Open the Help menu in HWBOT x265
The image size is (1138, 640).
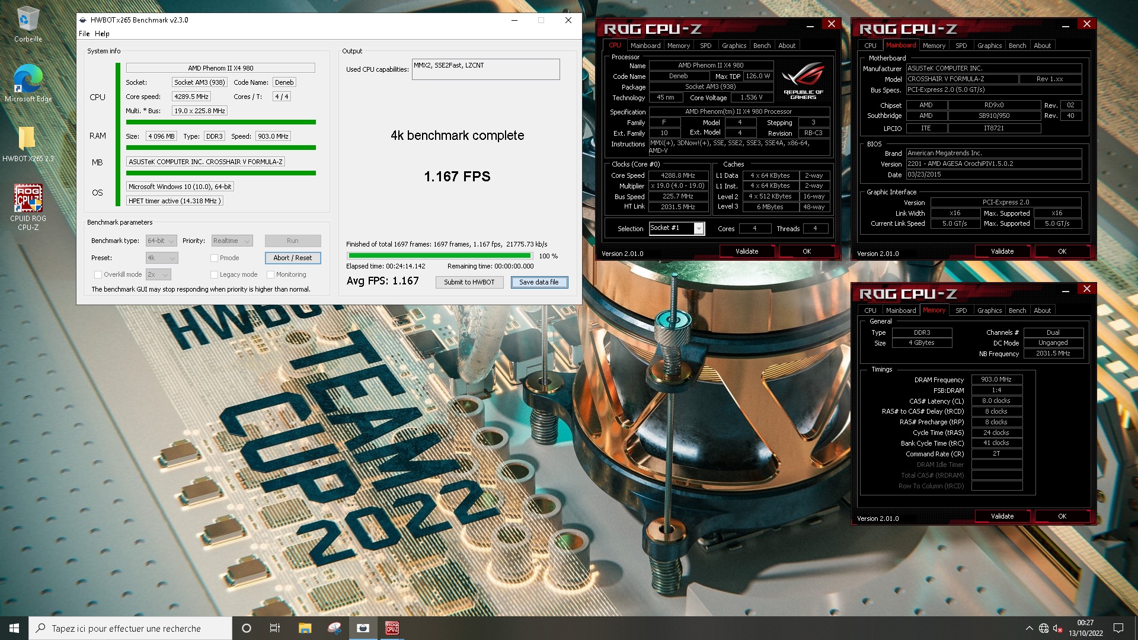[102, 34]
